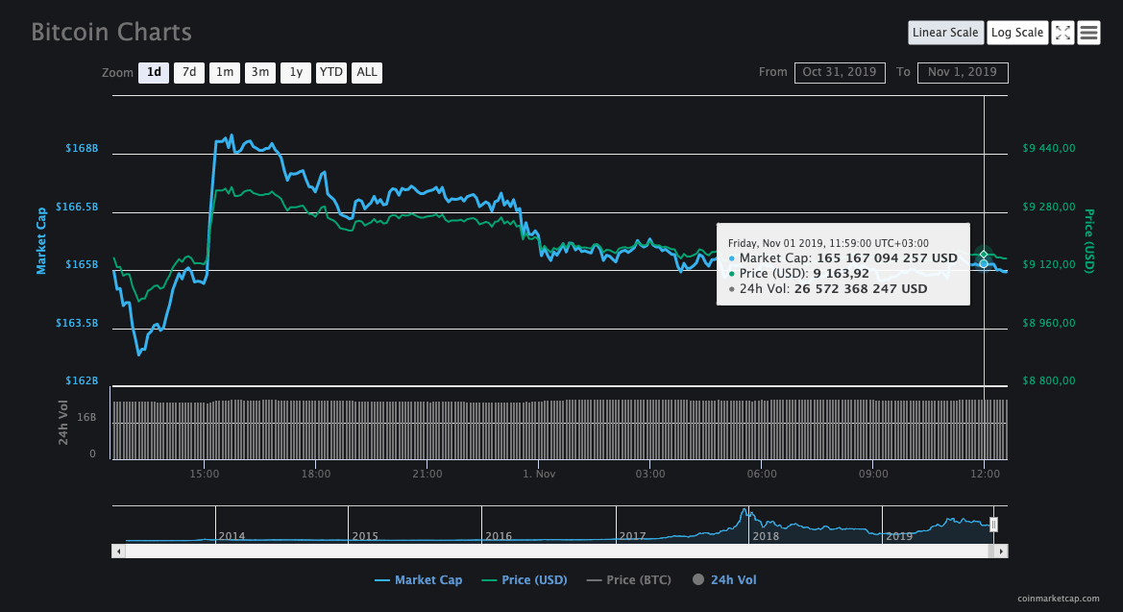The image size is (1123, 612).
Task: Click the $9 120,00 price axis label
Action: [x=1048, y=264]
